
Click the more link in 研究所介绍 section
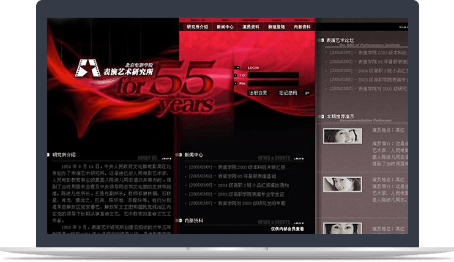(166, 159)
